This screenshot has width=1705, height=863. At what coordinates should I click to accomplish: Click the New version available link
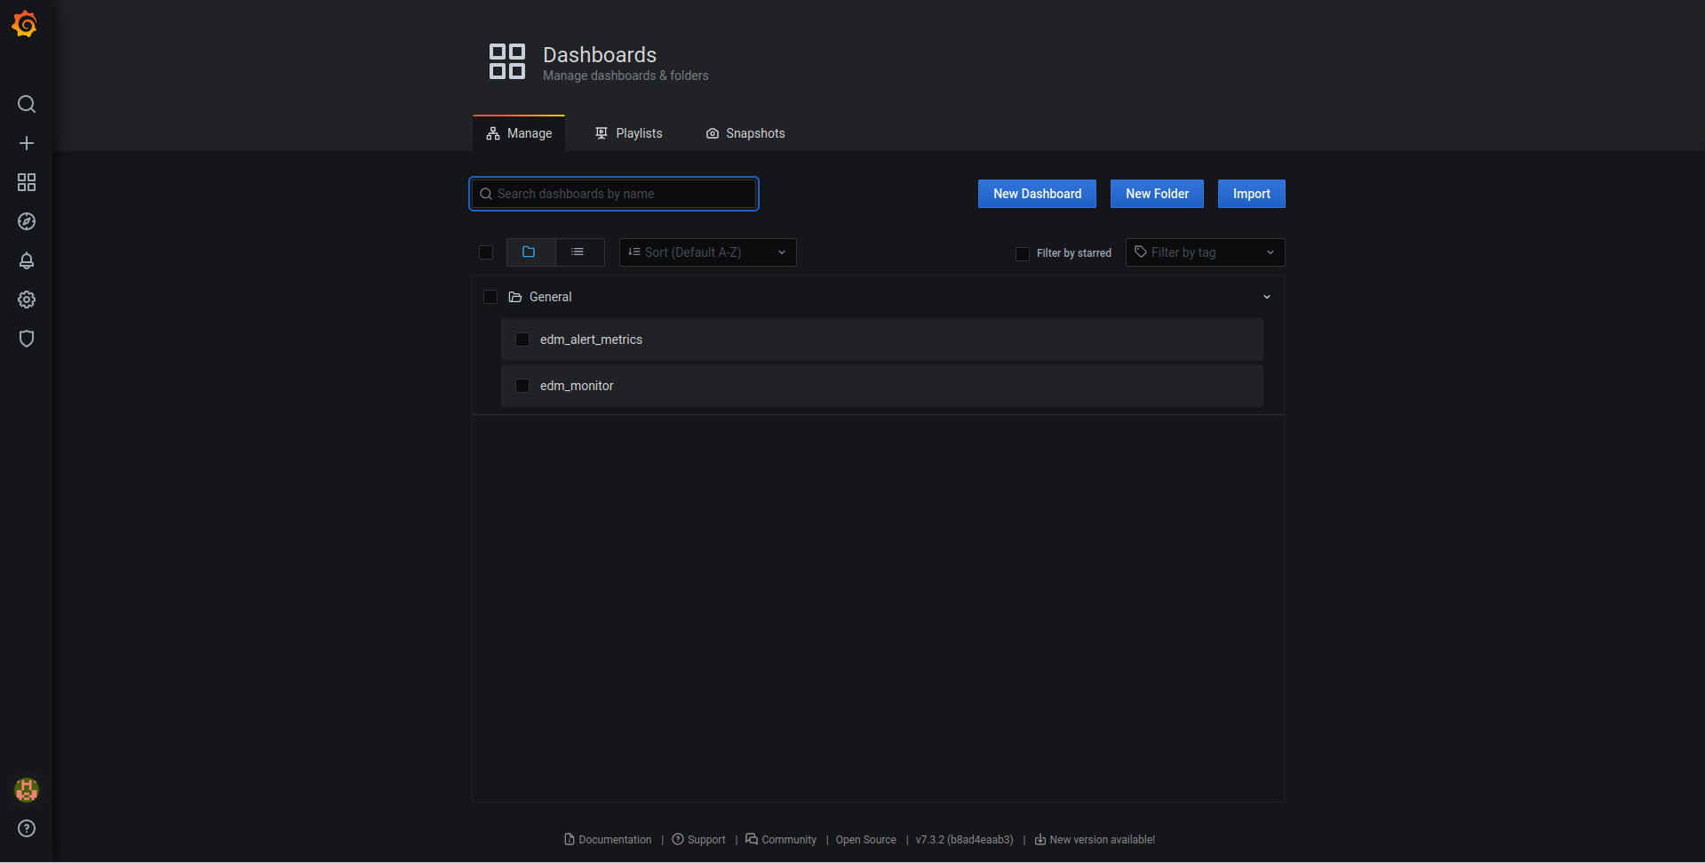click(1095, 840)
